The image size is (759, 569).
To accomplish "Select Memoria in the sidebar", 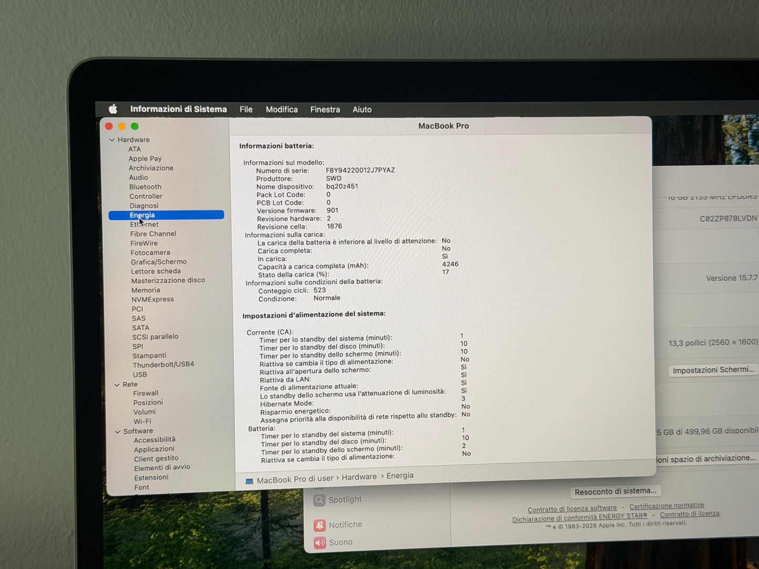I will tap(146, 290).
